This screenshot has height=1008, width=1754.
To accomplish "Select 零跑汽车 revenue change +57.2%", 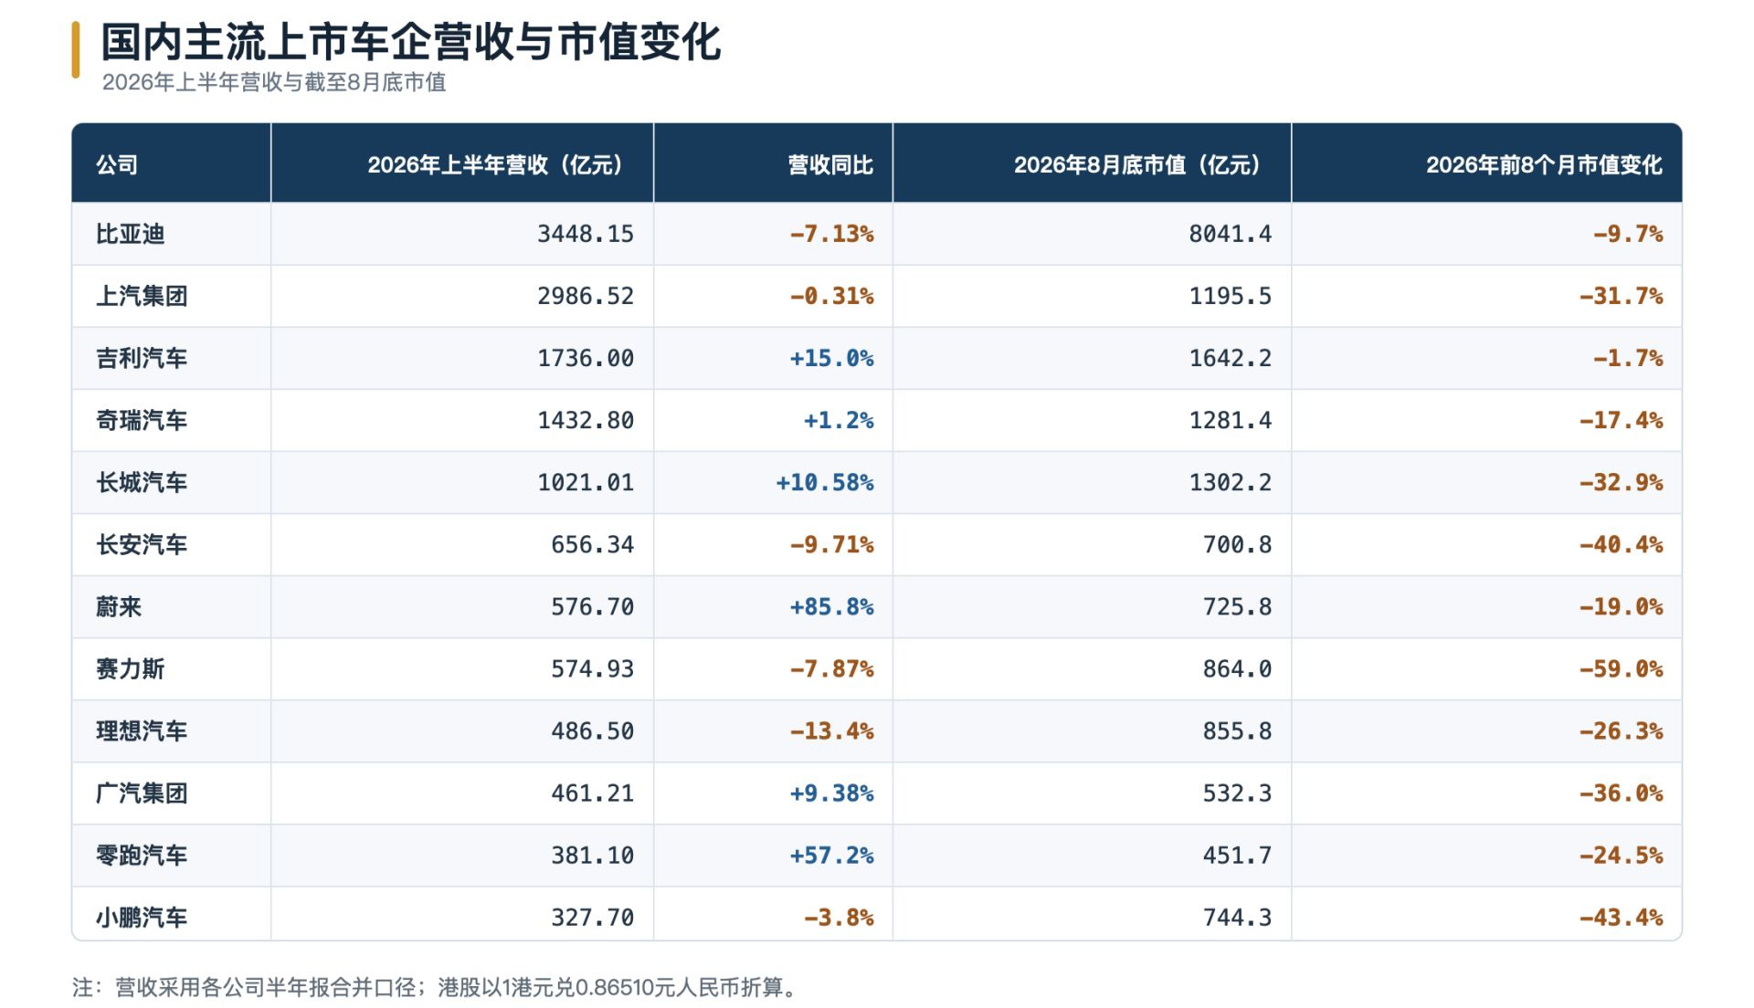I will tap(832, 855).
